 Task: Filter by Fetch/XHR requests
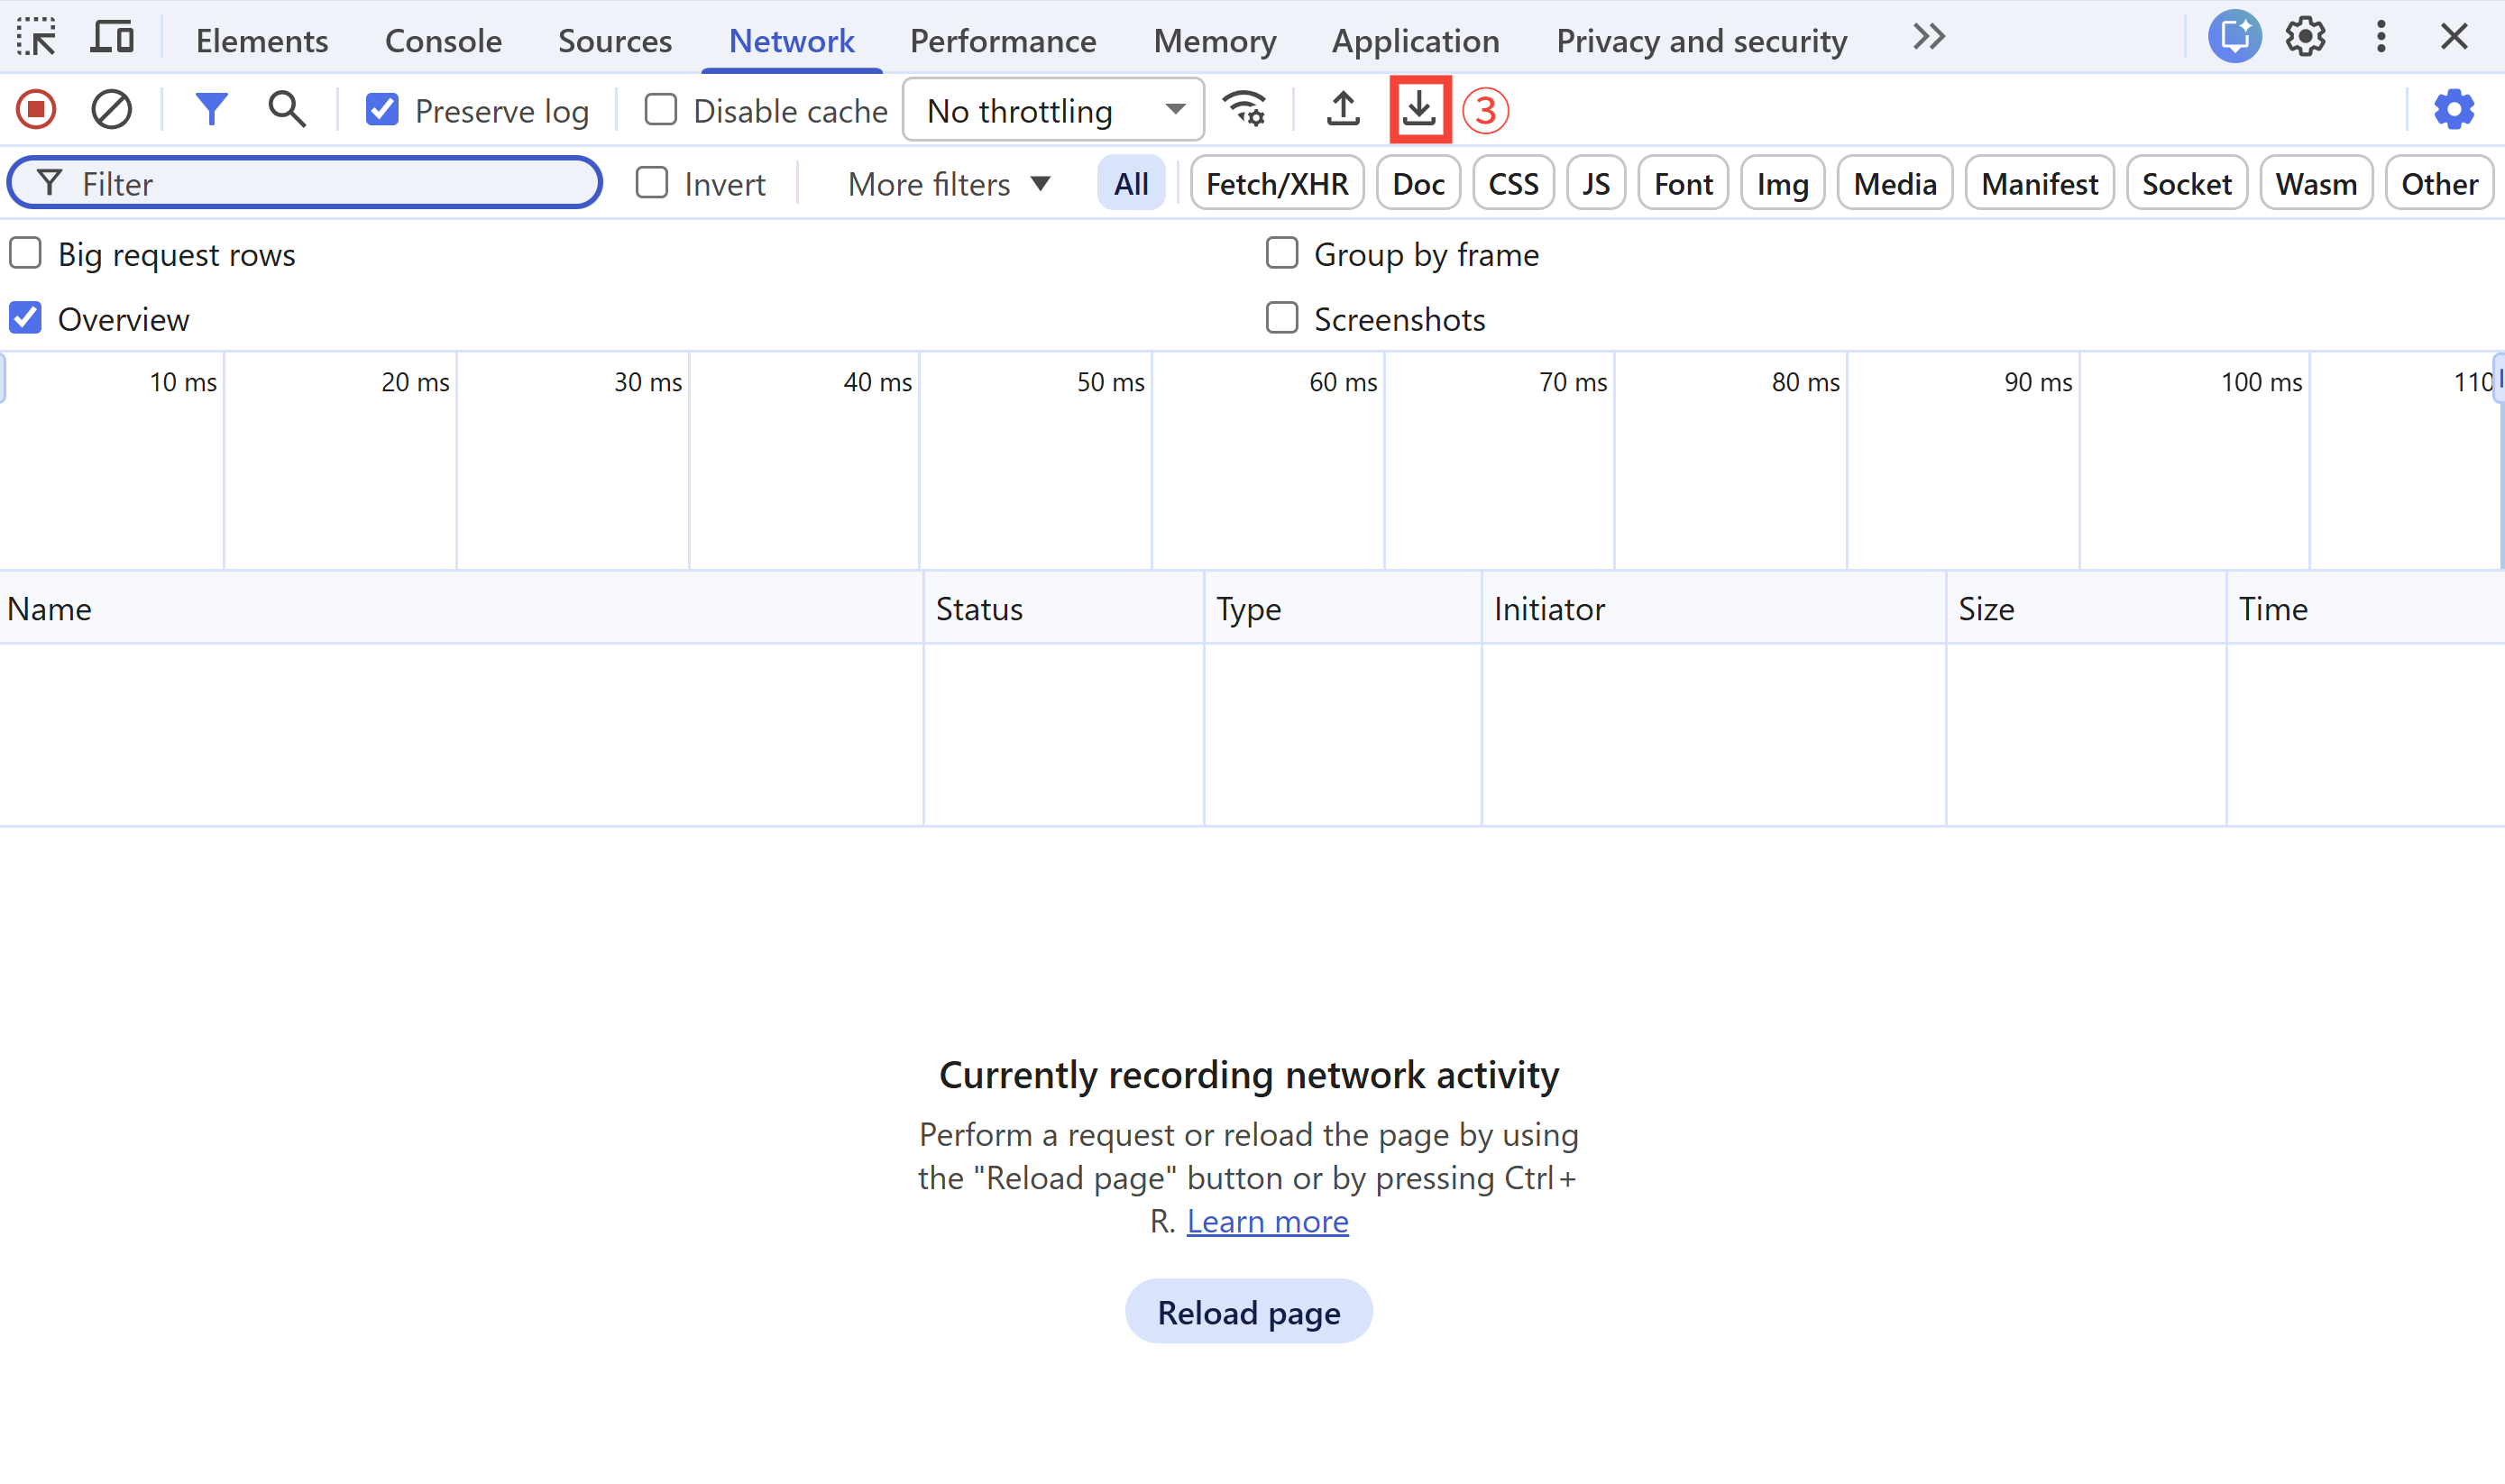coord(1277,184)
